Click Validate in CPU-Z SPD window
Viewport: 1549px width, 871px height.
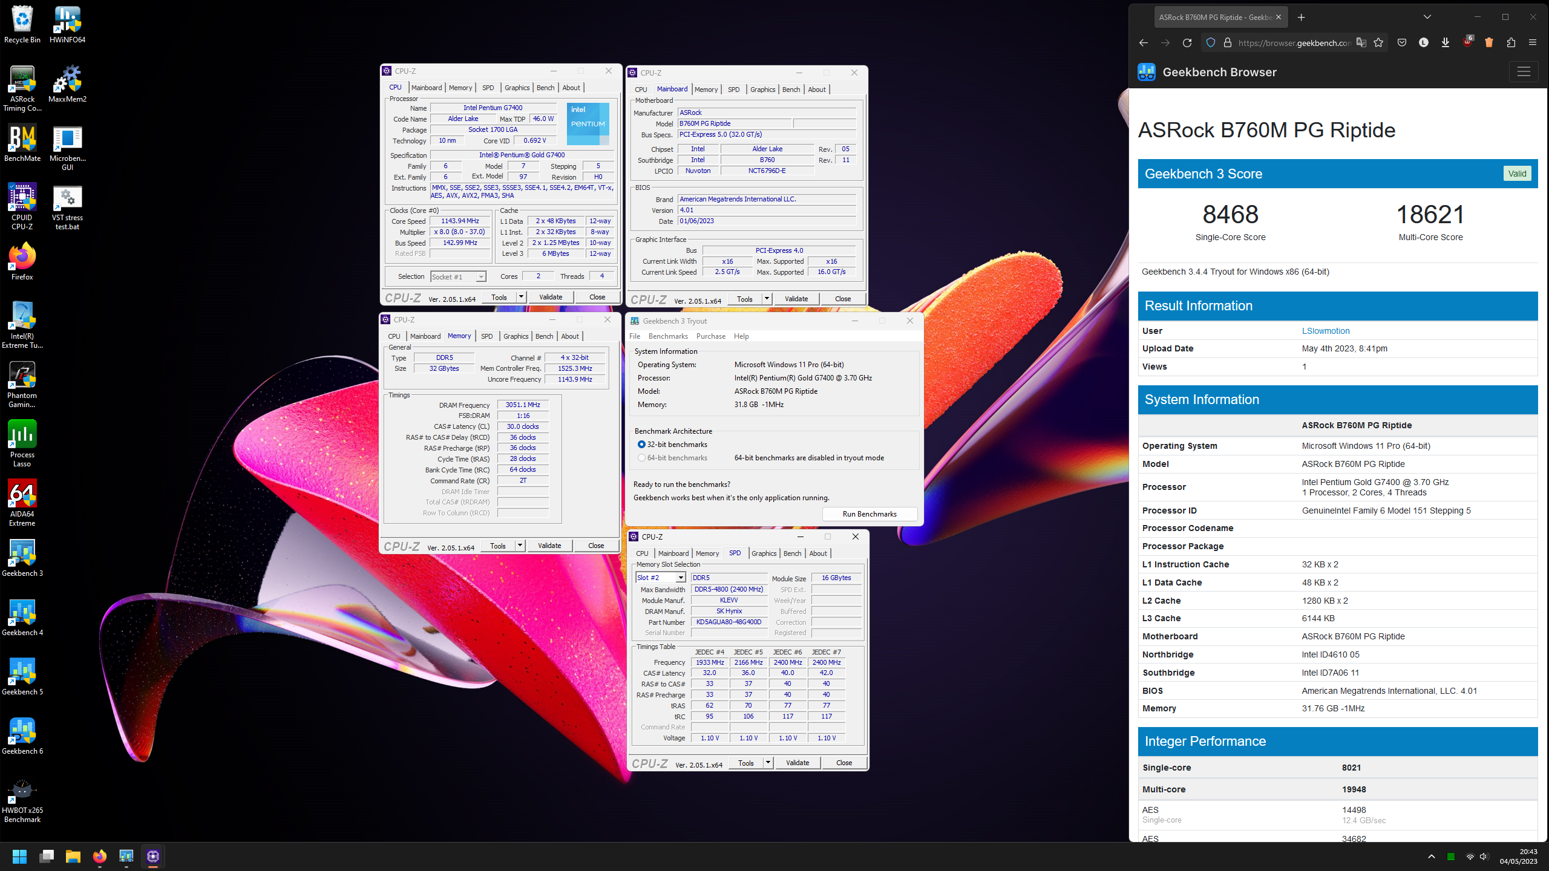pos(797,763)
